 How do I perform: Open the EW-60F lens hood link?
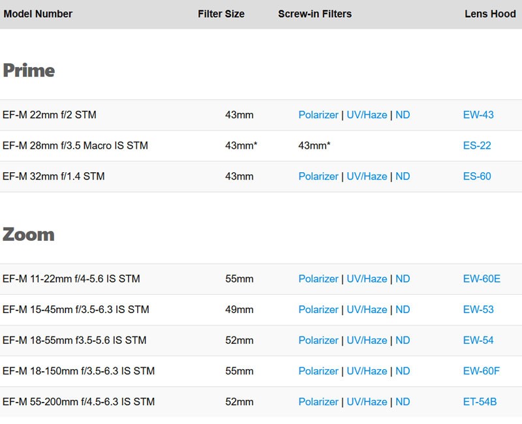tap(481, 371)
